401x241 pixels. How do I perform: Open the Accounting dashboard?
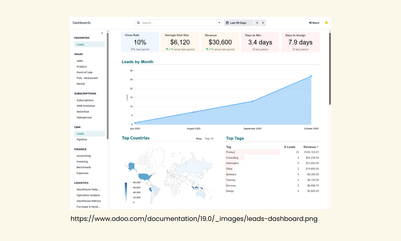click(x=84, y=156)
